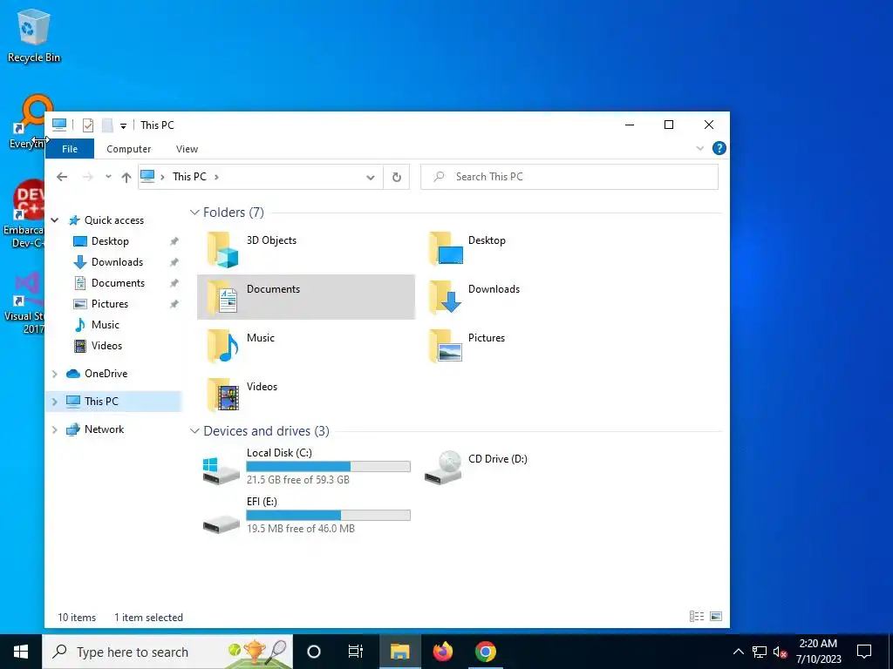This screenshot has height=669, width=893.
Task: Switch to Details view in status bar
Action: tap(697, 617)
